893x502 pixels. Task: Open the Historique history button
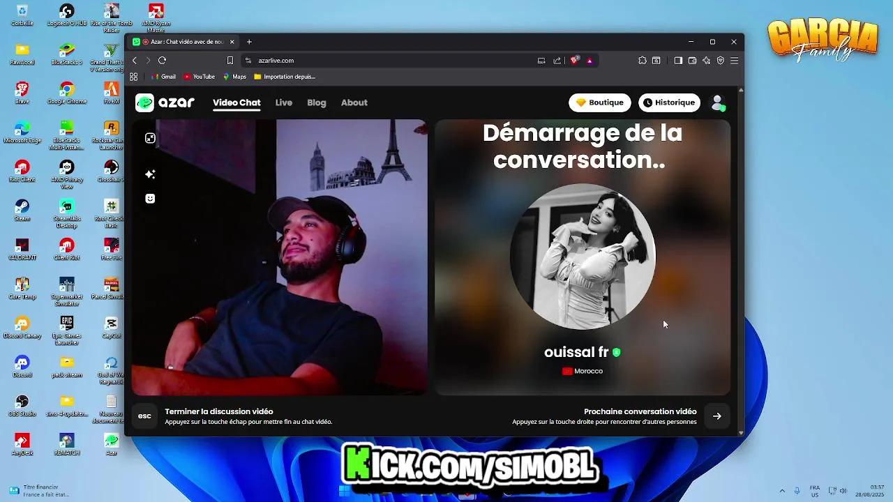click(669, 102)
